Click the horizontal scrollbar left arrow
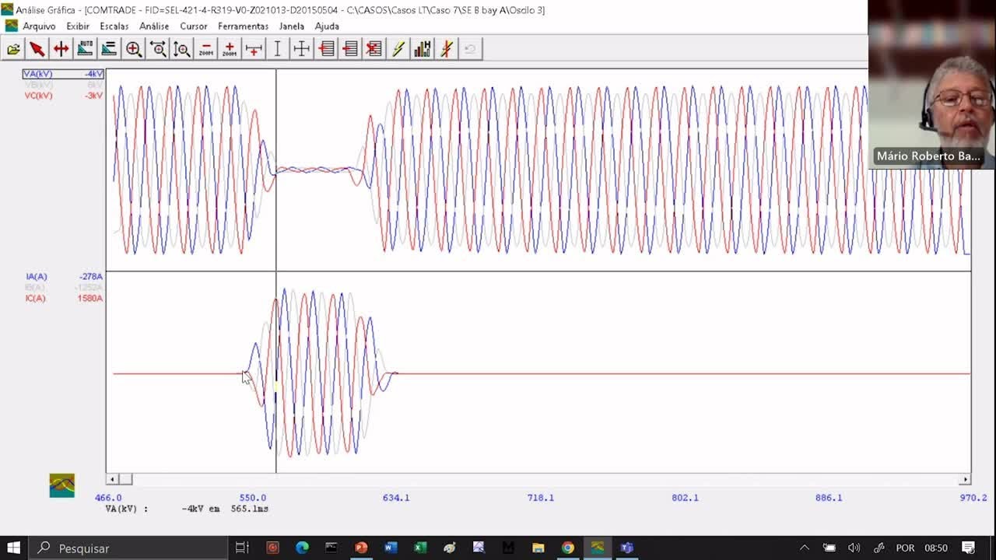Image resolution: width=996 pixels, height=560 pixels. point(112,480)
